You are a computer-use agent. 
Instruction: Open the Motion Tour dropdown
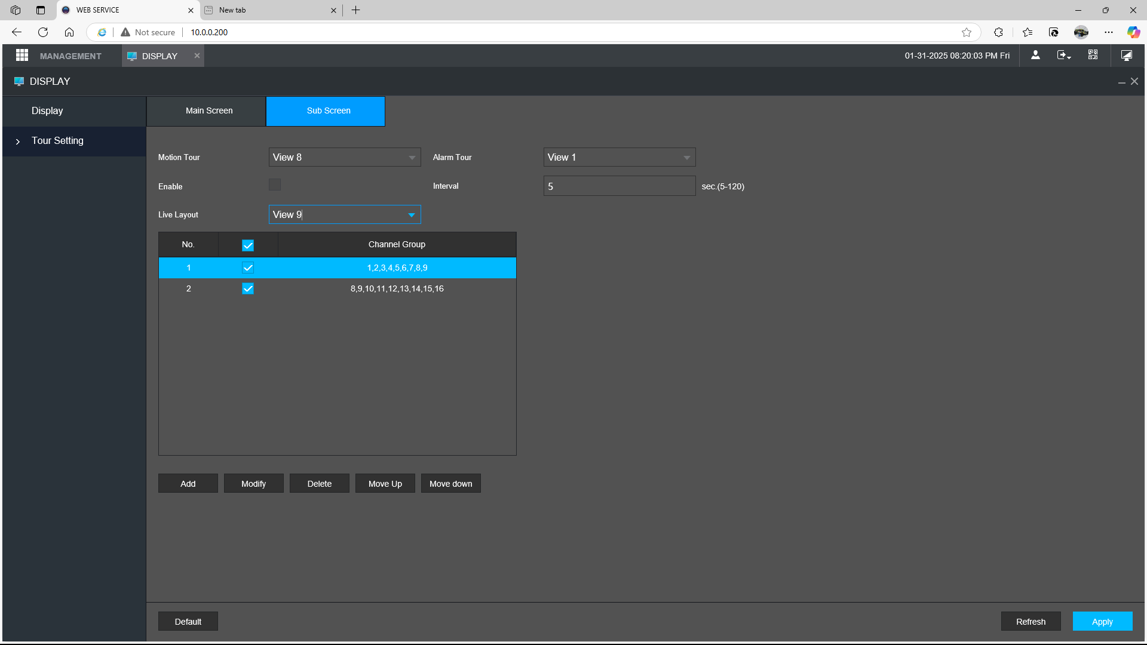345,157
